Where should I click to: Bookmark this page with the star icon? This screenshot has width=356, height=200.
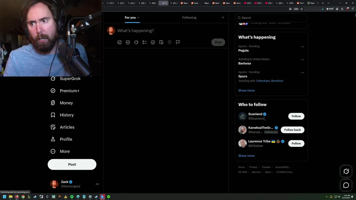[301, 9]
